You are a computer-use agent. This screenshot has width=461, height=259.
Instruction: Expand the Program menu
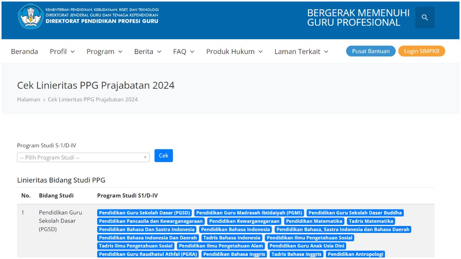pyautogui.click(x=104, y=51)
